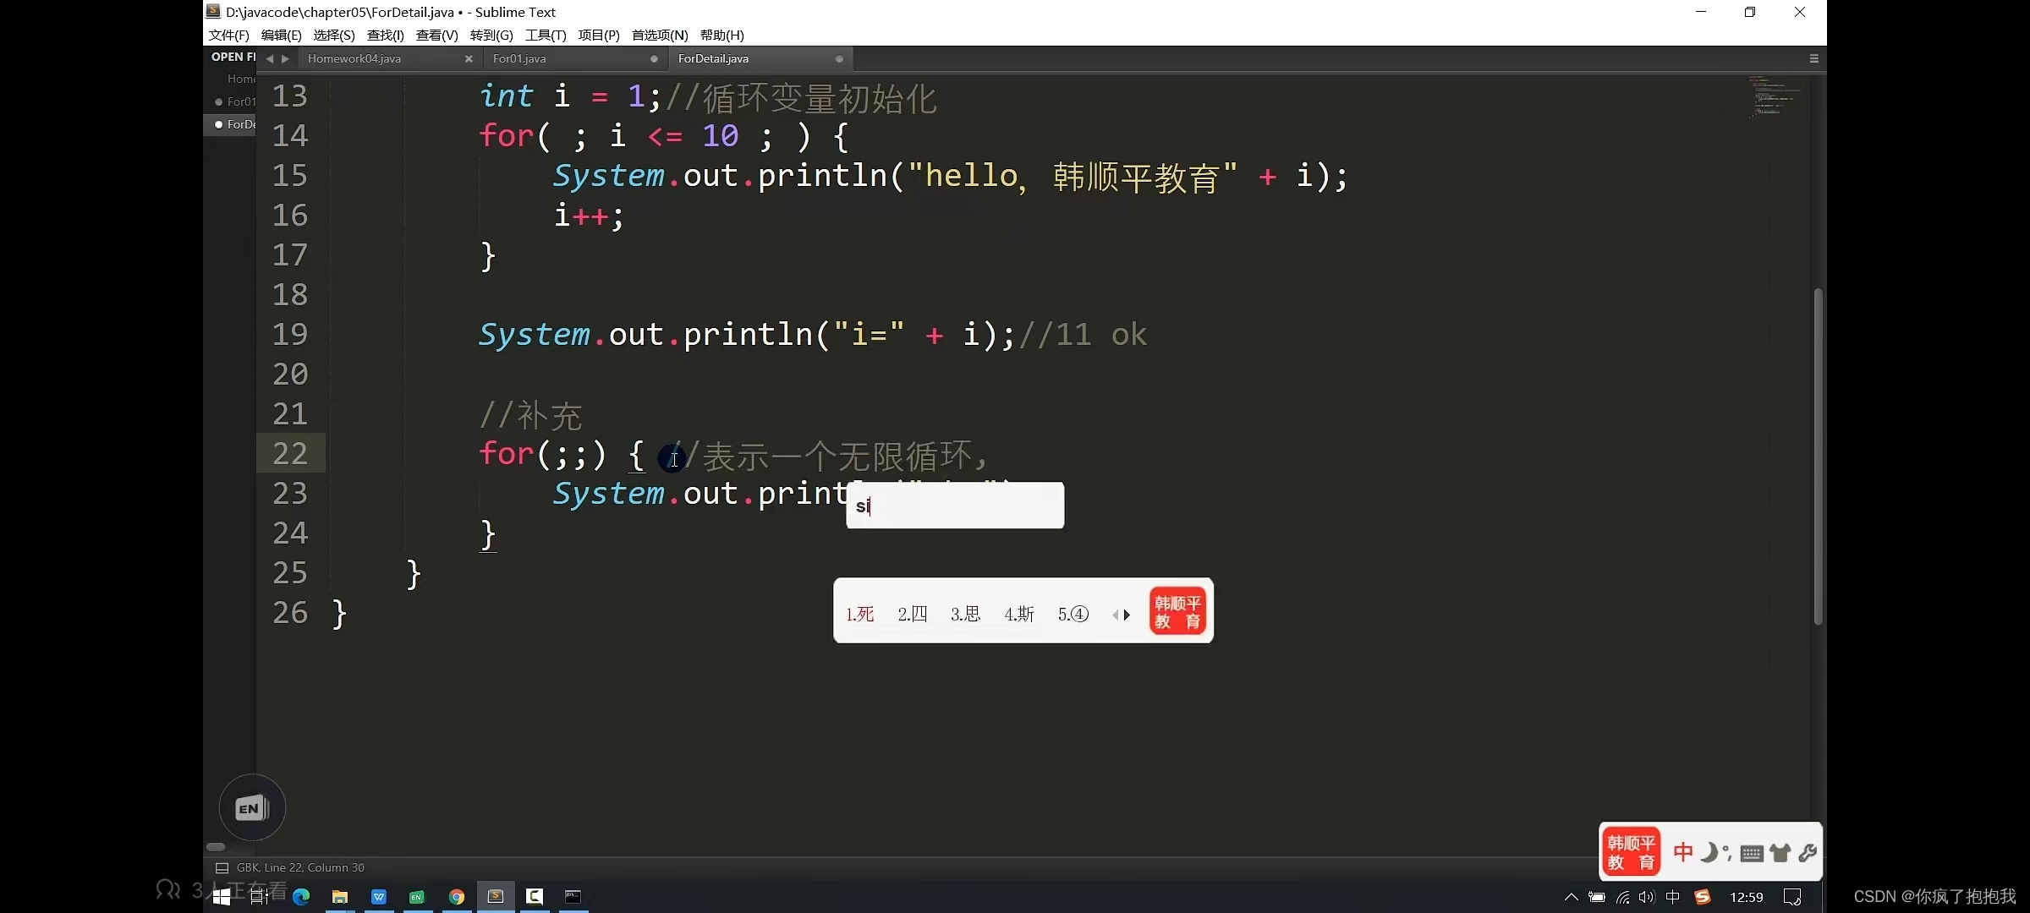Viewport: 2030px width, 913px height.
Task: Open the 12:59 clock in the taskbar
Action: coord(1746,897)
